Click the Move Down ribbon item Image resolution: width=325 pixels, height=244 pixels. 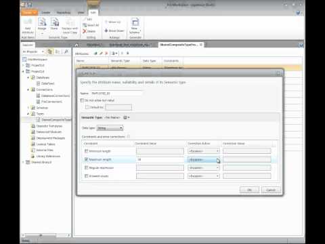point(114,30)
